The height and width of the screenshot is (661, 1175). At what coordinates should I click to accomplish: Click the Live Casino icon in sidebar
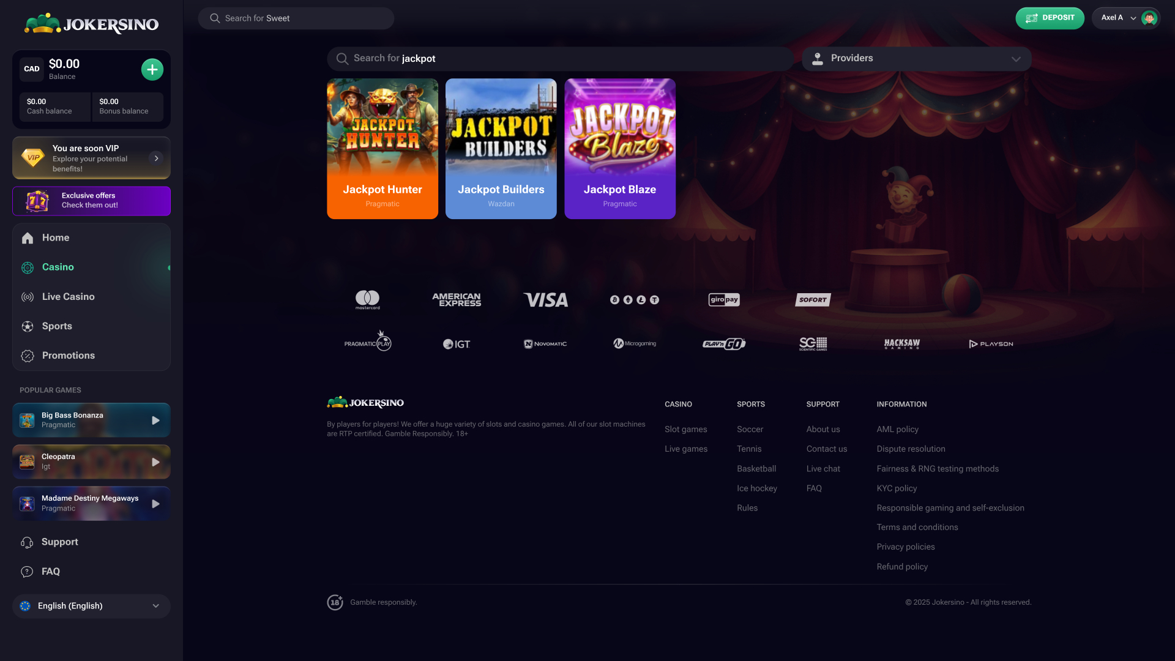tap(28, 297)
